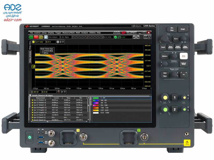Click the results horizontal scrollbar thumb

click(x=48, y=122)
